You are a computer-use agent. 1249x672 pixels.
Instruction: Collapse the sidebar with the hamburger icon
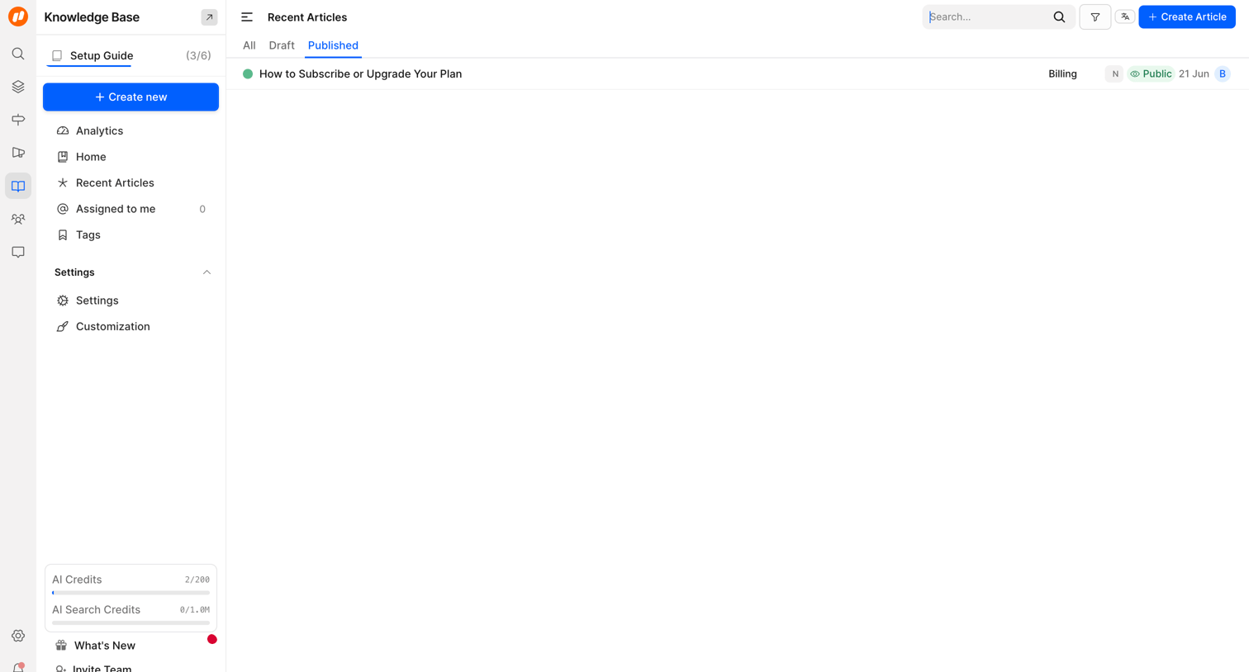point(247,17)
